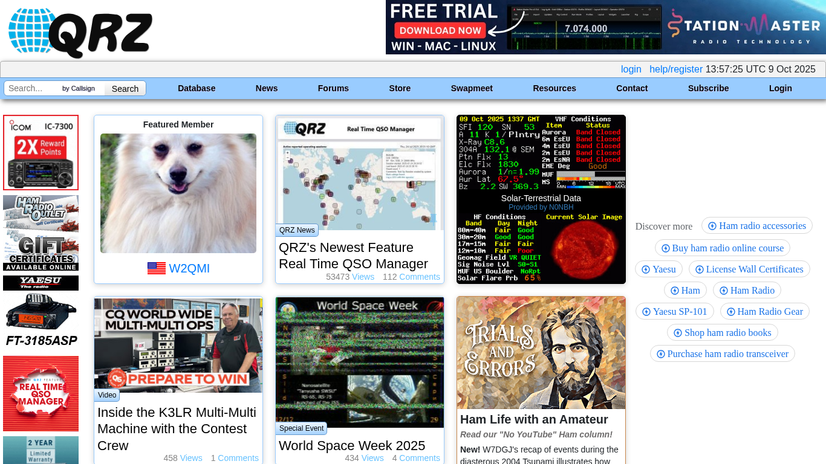The image size is (826, 464).
Task: Open the Database menu
Action: pos(197,88)
